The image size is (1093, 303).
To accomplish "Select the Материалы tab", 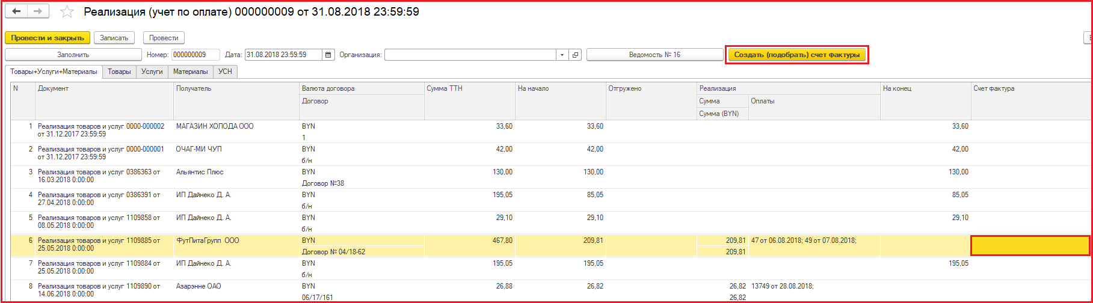I will [190, 72].
